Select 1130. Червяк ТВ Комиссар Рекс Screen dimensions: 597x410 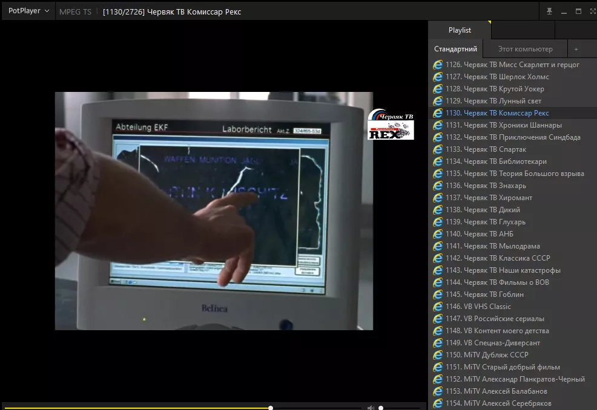tap(513, 113)
